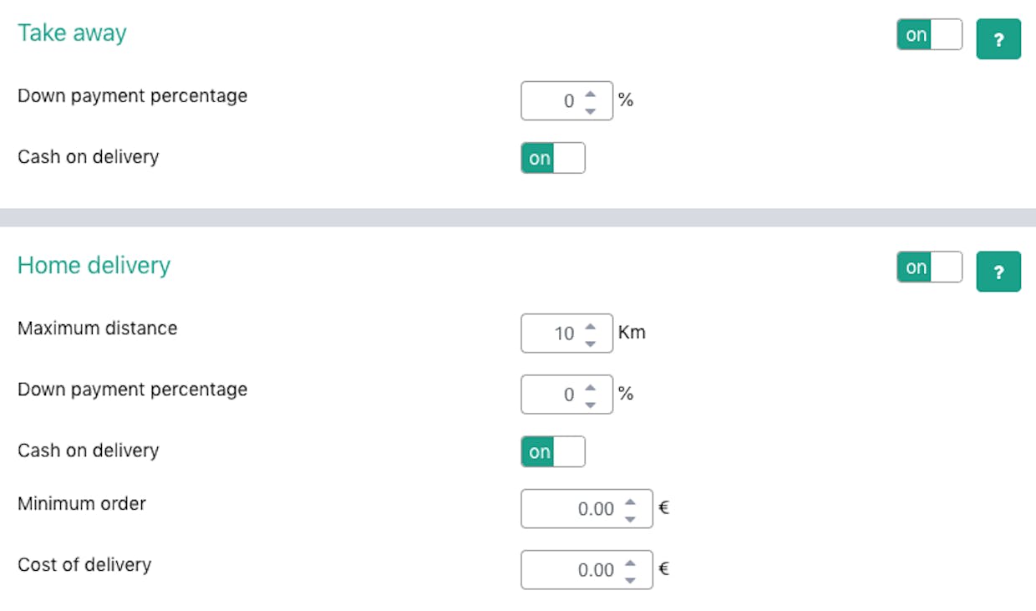
Task: Increase Cost of delivery arrow
Action: point(630,563)
